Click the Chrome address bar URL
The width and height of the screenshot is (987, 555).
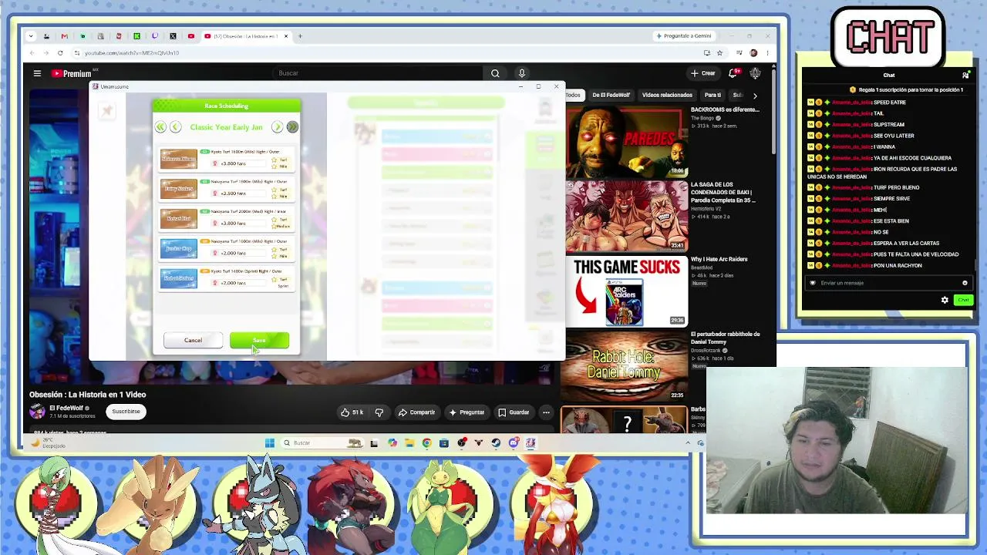click(132, 53)
